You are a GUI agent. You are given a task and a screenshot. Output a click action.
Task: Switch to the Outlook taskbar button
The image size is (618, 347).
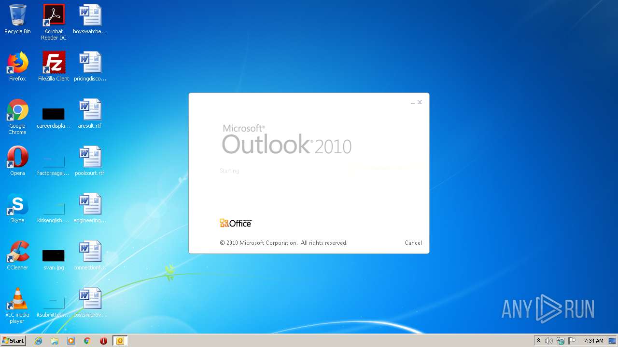pos(120,341)
